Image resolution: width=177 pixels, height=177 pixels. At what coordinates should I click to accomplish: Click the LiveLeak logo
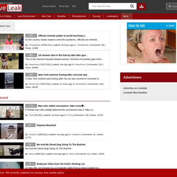tap(11, 8)
